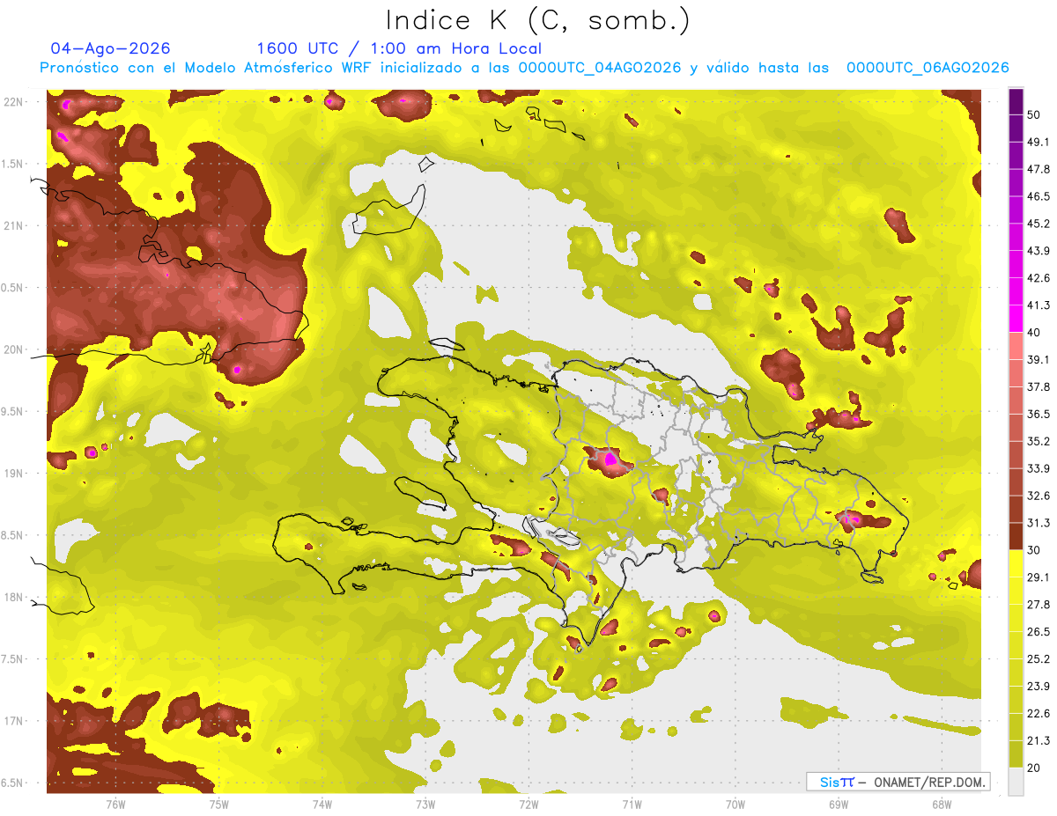Click the legend value "31.3"
The height and width of the screenshot is (816, 1057).
[x=1038, y=523]
